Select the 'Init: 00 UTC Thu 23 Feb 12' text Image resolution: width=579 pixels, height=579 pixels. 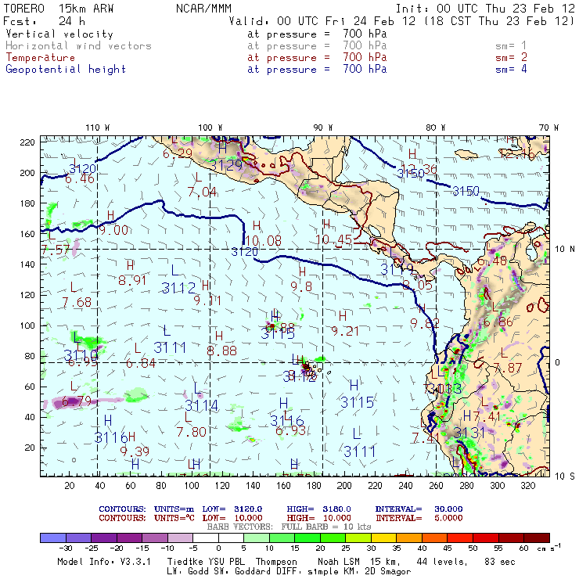pyautogui.click(x=485, y=9)
